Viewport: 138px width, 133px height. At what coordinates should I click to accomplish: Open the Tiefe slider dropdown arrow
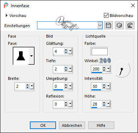tap(70, 69)
